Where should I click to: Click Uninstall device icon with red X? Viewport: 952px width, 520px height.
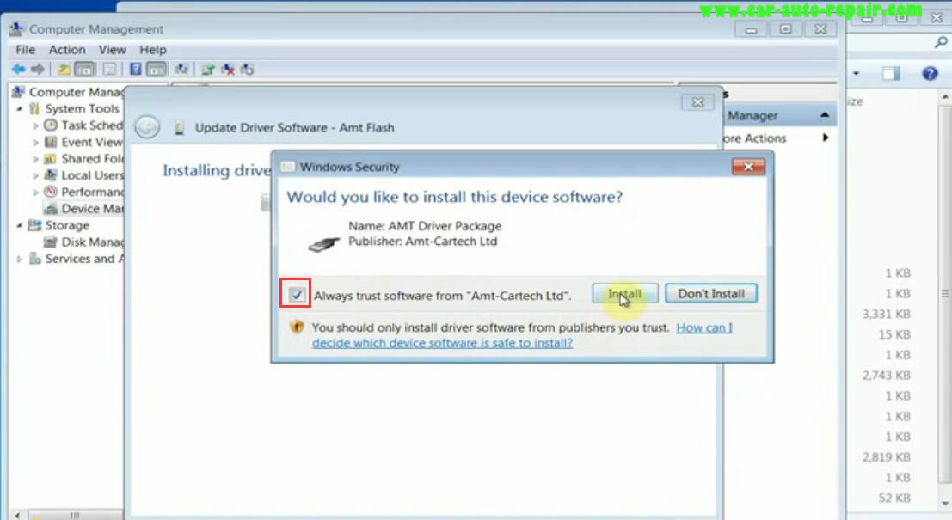228,69
